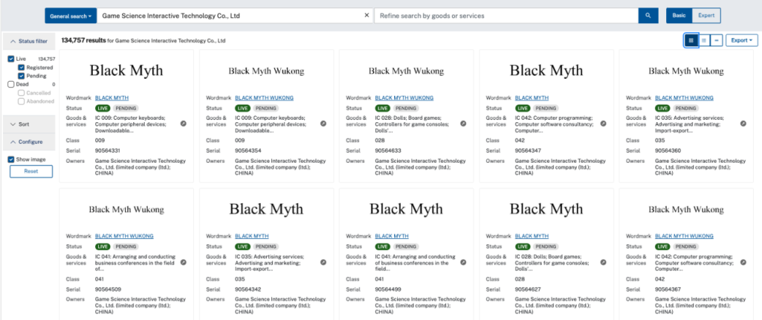Toggle the Show image checkbox
Screen dimensions: 762x320
pos(11,160)
